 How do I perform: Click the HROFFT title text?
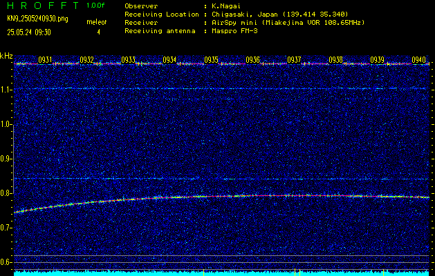click(43, 6)
